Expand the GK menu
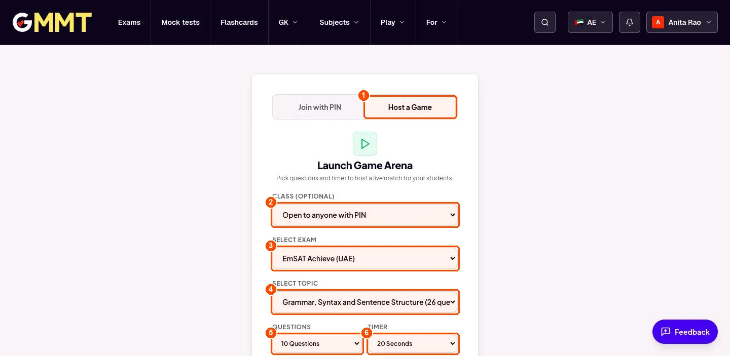730x356 pixels. (288, 22)
